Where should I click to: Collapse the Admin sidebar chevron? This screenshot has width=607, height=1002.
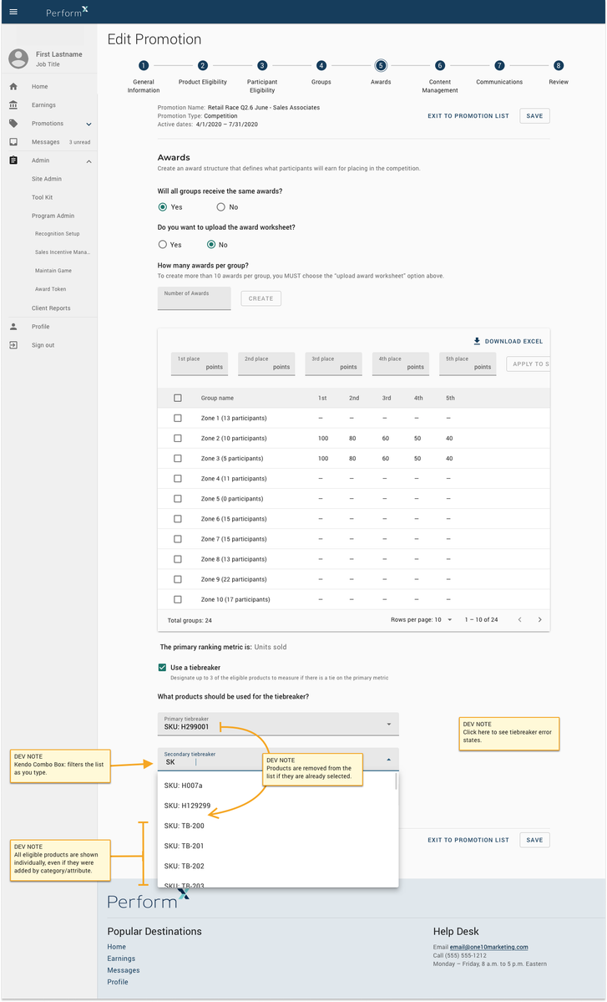[x=89, y=161]
